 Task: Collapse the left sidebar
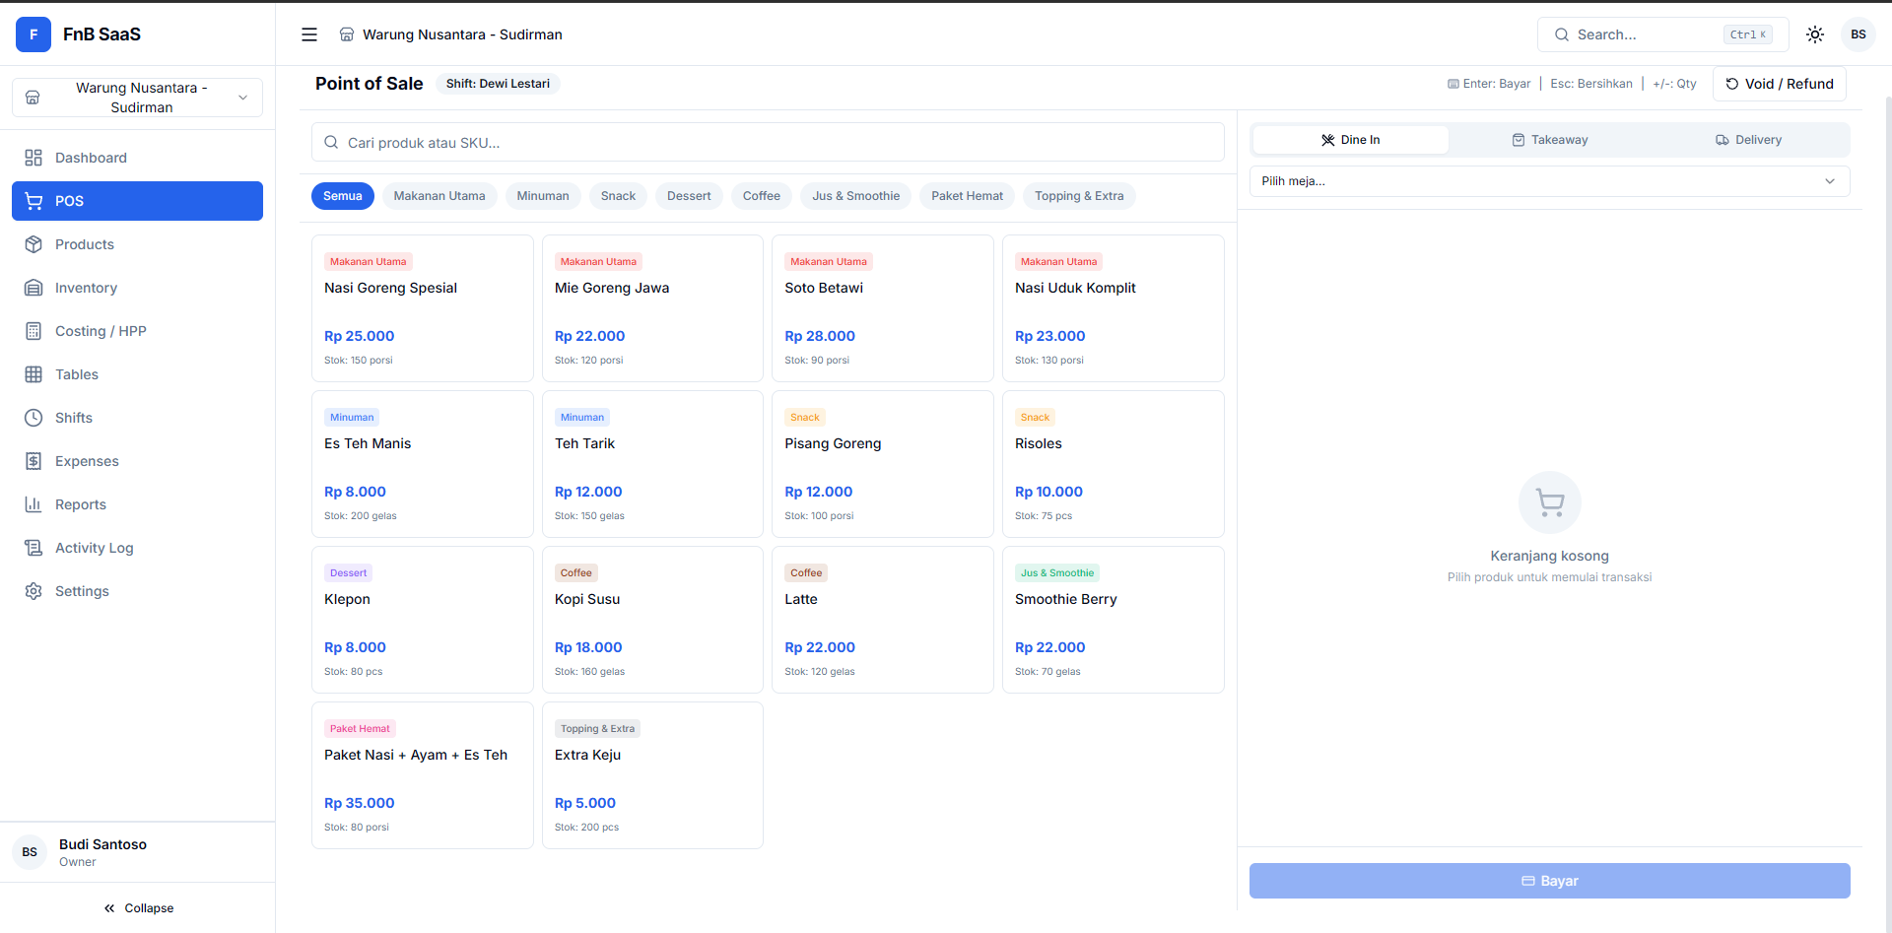pyautogui.click(x=138, y=908)
